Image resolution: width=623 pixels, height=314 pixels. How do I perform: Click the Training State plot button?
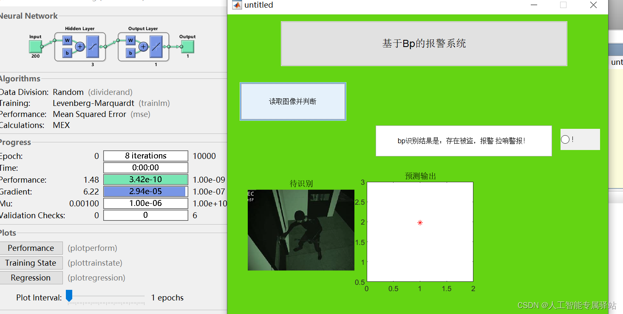point(31,263)
